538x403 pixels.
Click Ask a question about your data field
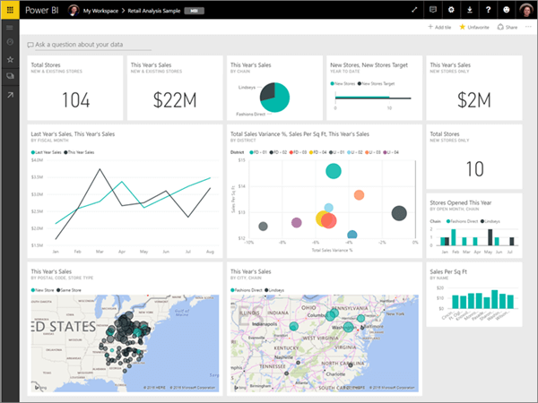point(89,45)
